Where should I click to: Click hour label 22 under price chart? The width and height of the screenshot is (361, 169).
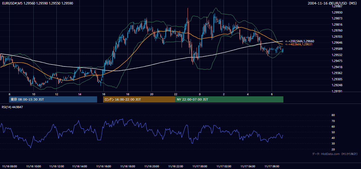(x=176, y=94)
